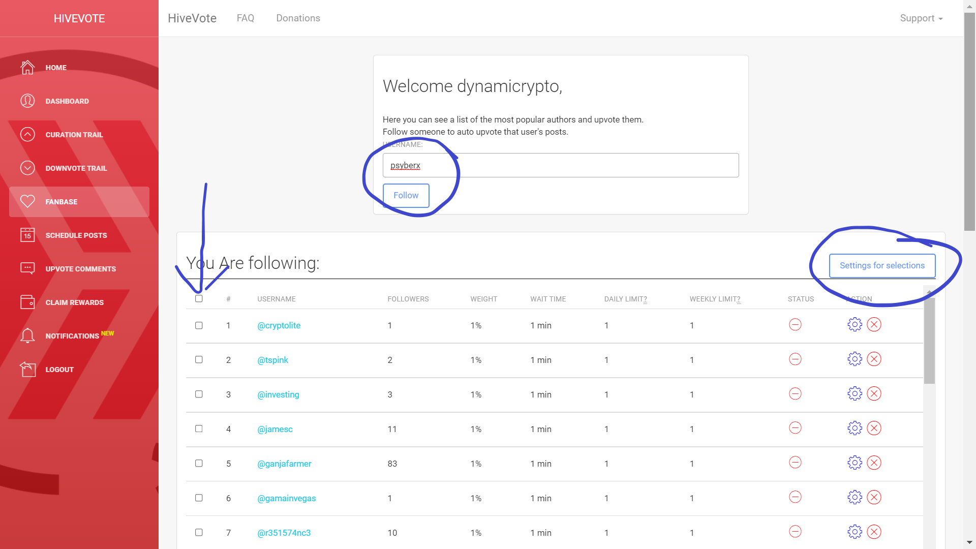Open Upvote Comments from the sidebar

click(x=79, y=268)
